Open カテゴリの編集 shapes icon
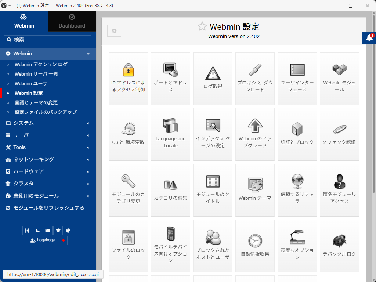This screenshot has height=282, width=376. pos(170,185)
